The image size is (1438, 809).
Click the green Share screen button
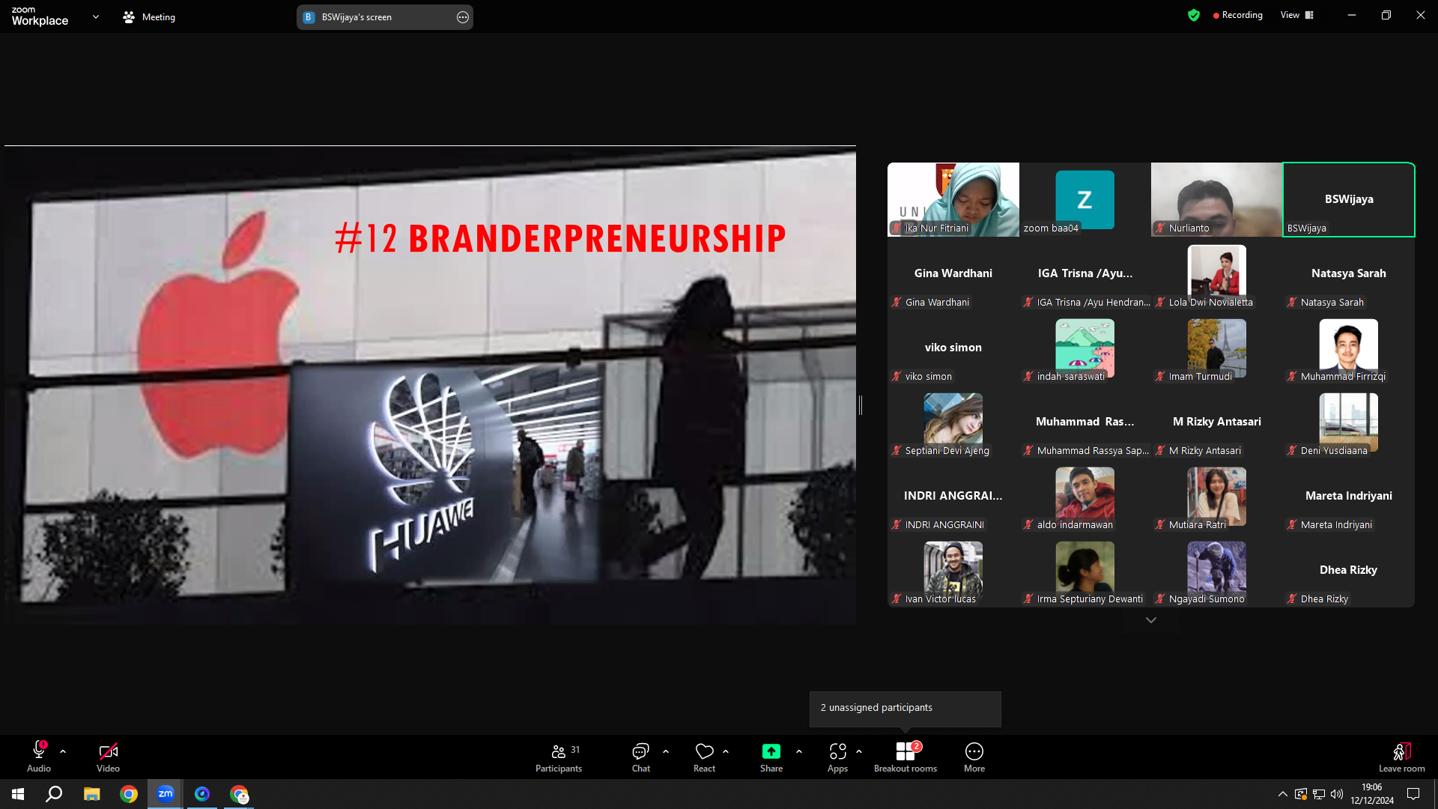tap(771, 757)
